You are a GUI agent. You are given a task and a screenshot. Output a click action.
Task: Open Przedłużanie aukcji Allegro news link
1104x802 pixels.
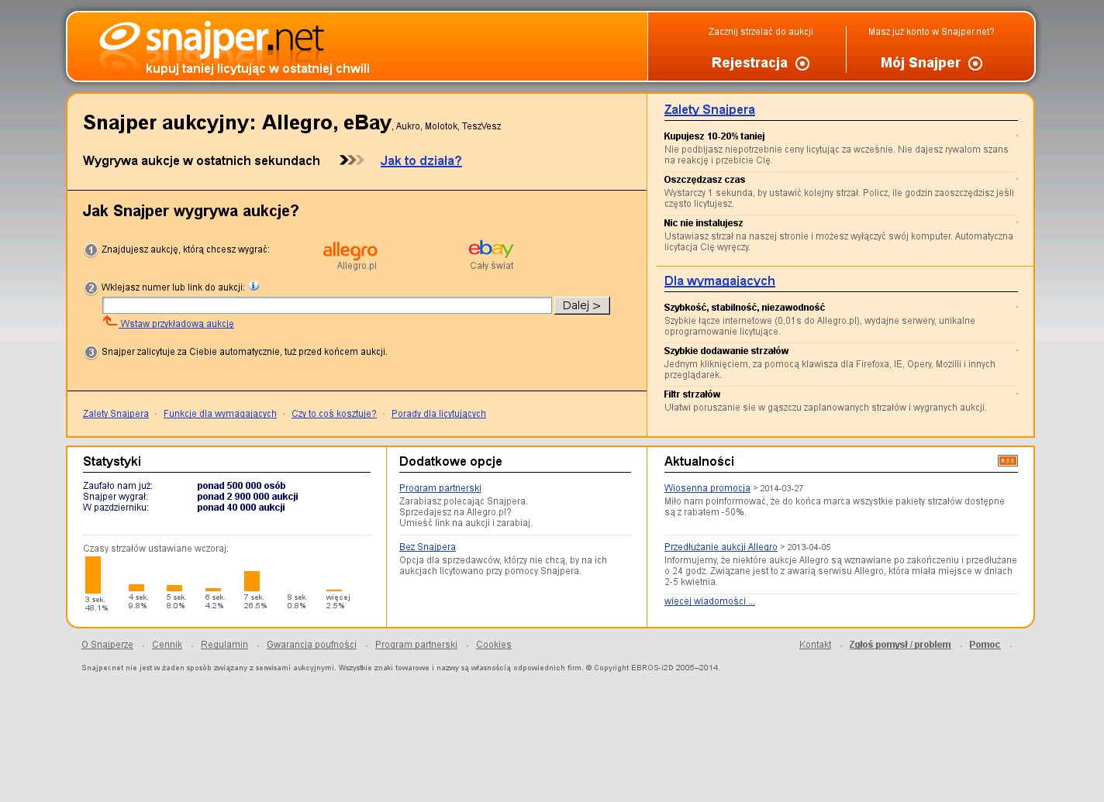[x=721, y=547]
